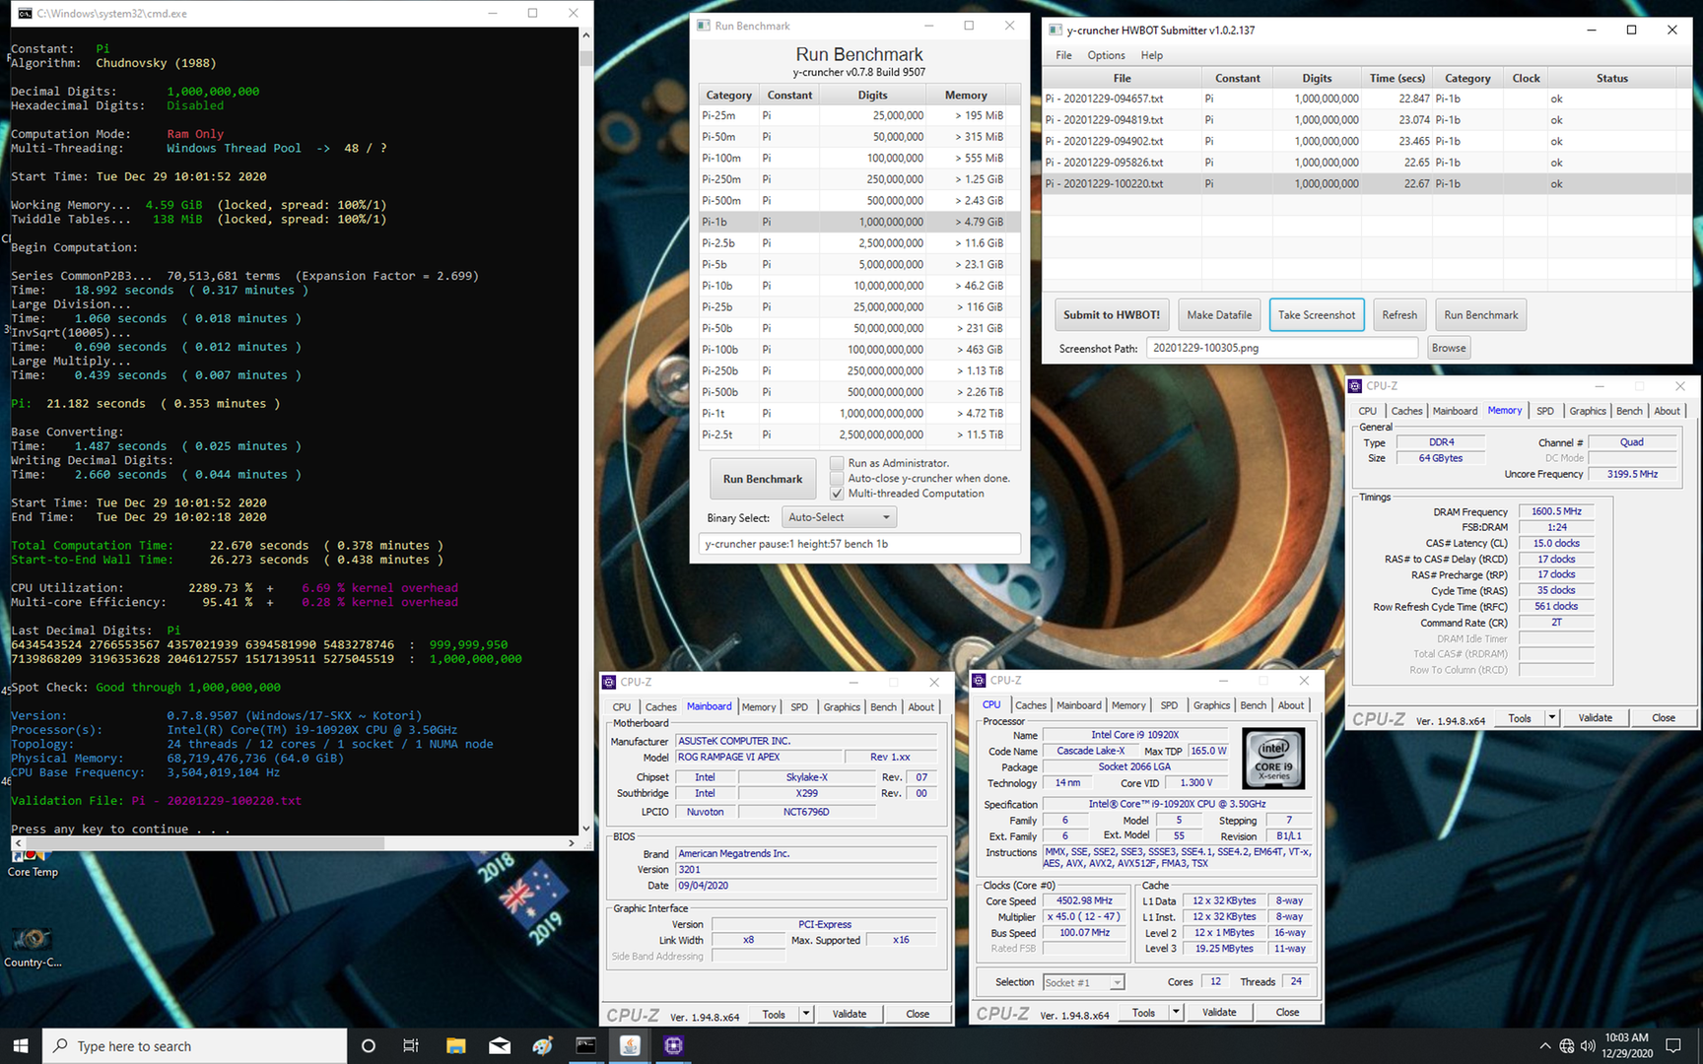Open Tools dropdown arrow in CPU-Z Mainboard window
The height and width of the screenshot is (1064, 1703).
[x=806, y=1014]
